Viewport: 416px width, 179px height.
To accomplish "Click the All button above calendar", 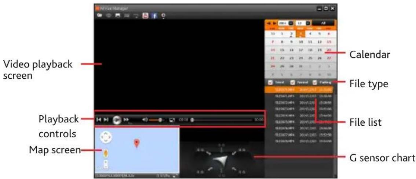I will point(323,24).
